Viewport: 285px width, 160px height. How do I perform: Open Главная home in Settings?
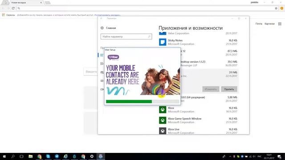click(108, 28)
